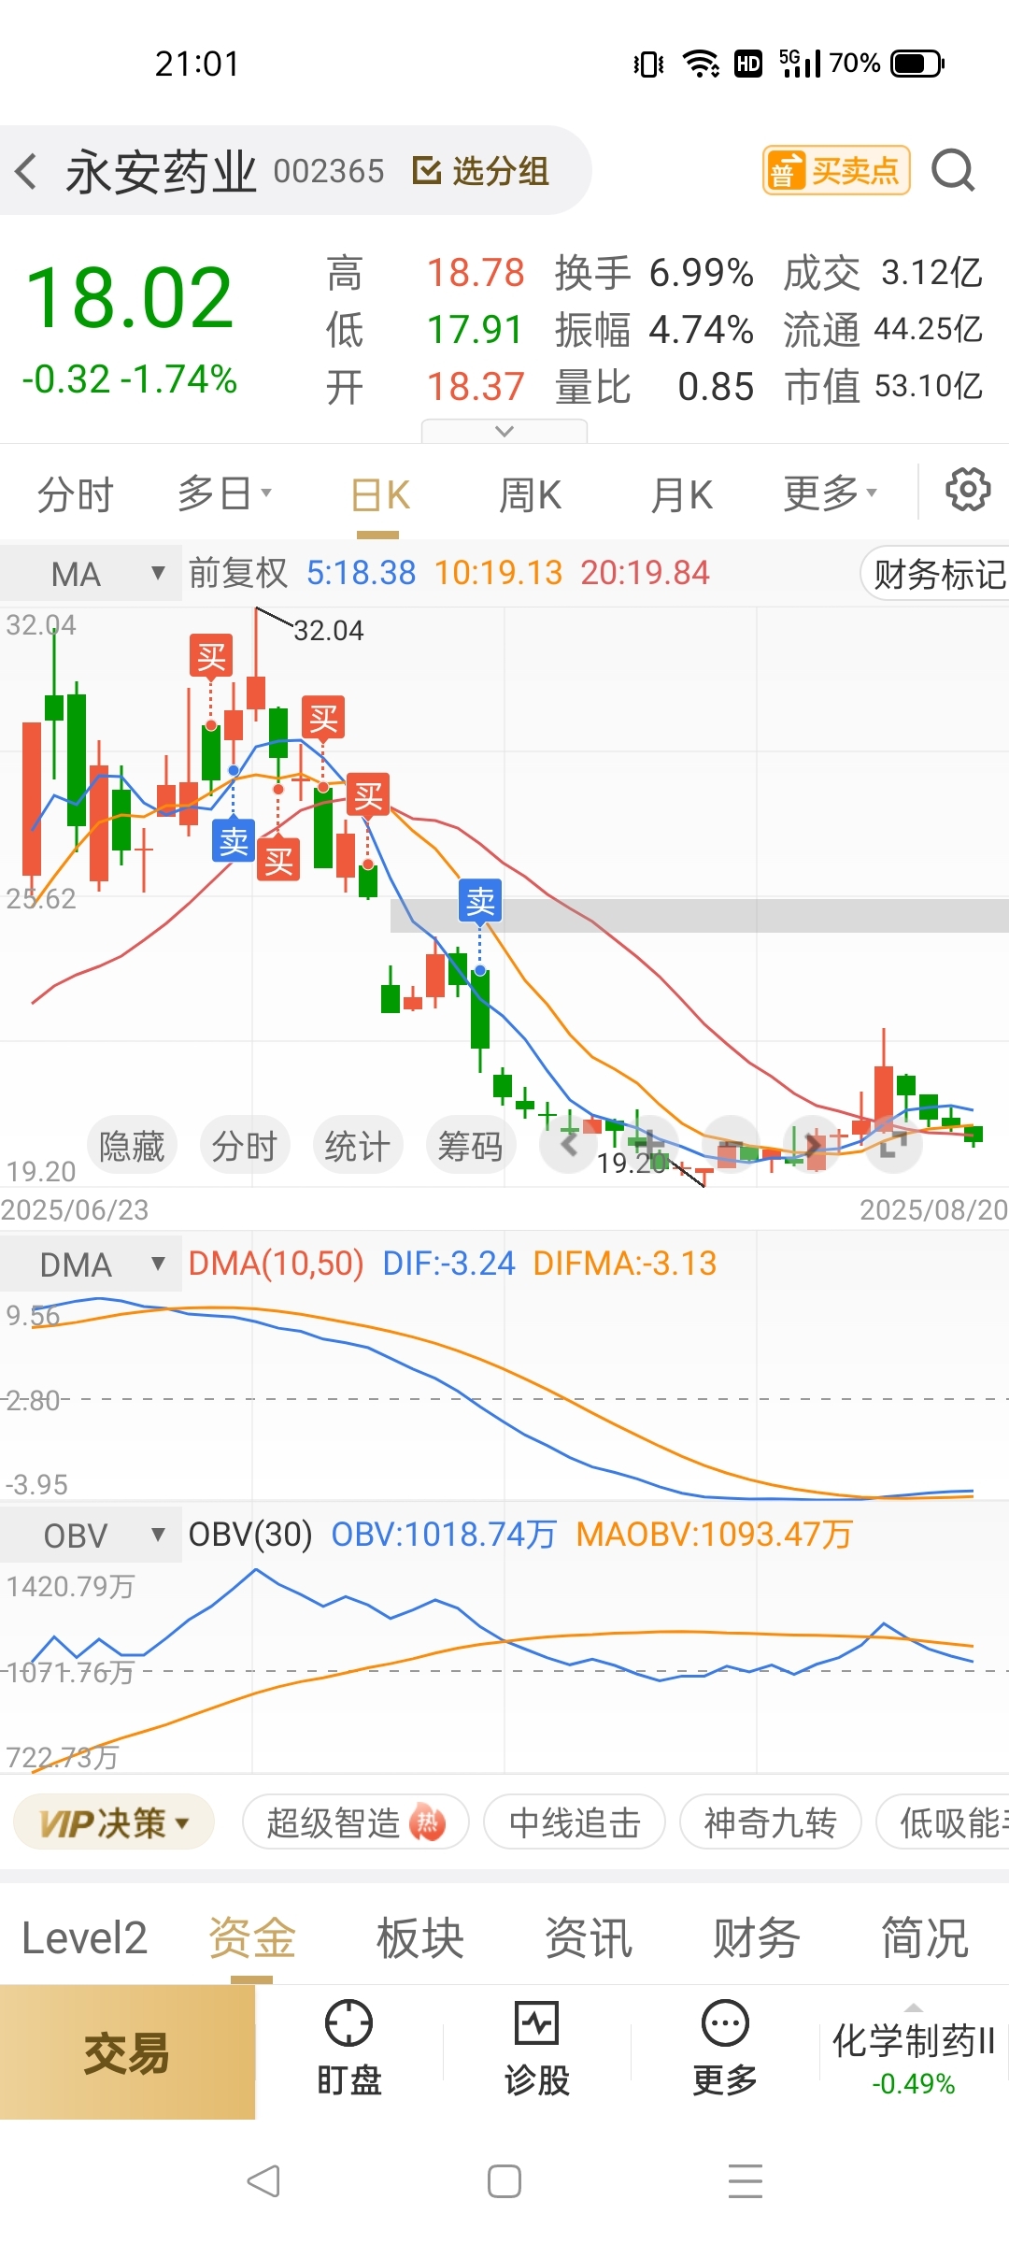Shift chart right with the arrow button
The width and height of the screenshot is (1009, 2243).
tap(813, 1144)
